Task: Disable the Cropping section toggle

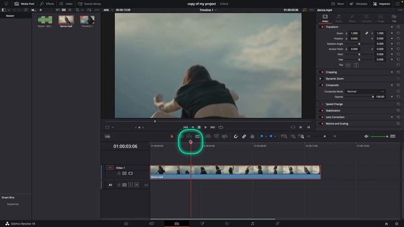Action: click(x=321, y=72)
